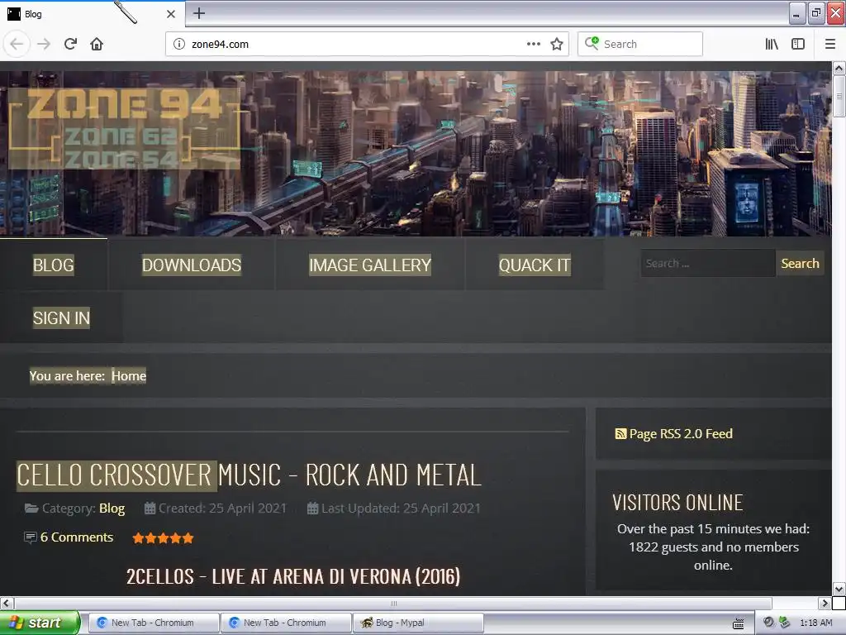Click the VISITORS ONLINE heading
This screenshot has width=846, height=635.
[x=677, y=503]
